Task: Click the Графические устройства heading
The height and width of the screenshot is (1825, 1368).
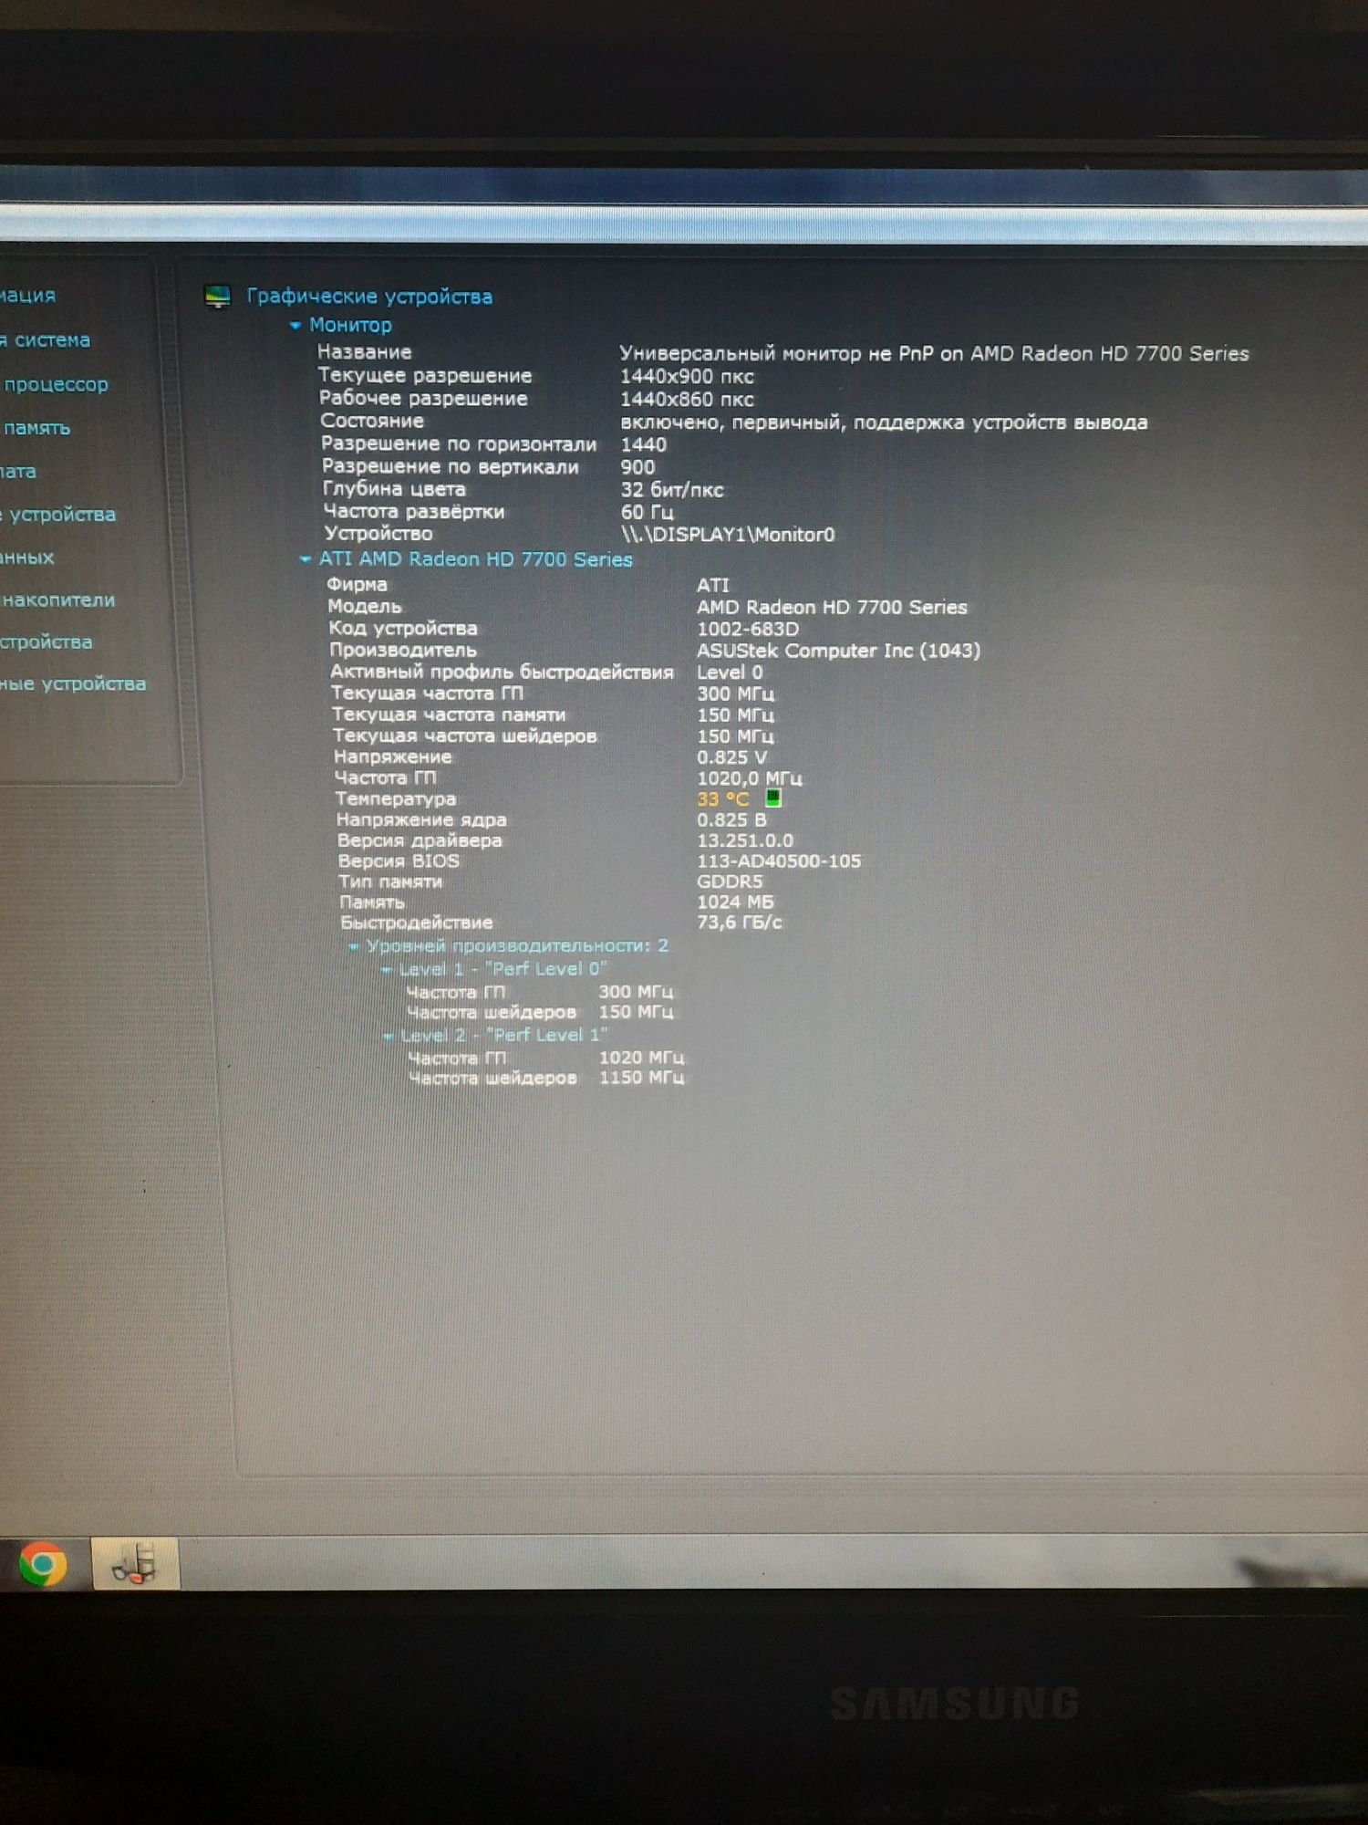Action: pyautogui.click(x=369, y=297)
